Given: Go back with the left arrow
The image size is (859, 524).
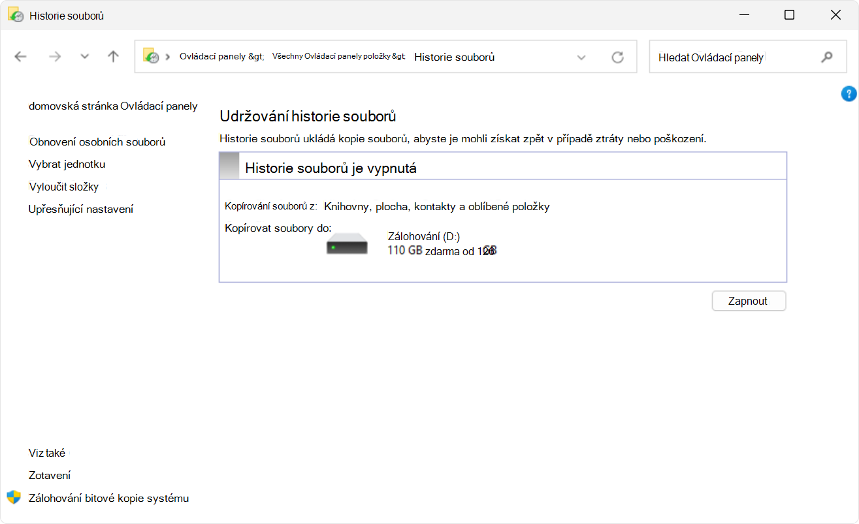Looking at the screenshot, I should click(20, 57).
